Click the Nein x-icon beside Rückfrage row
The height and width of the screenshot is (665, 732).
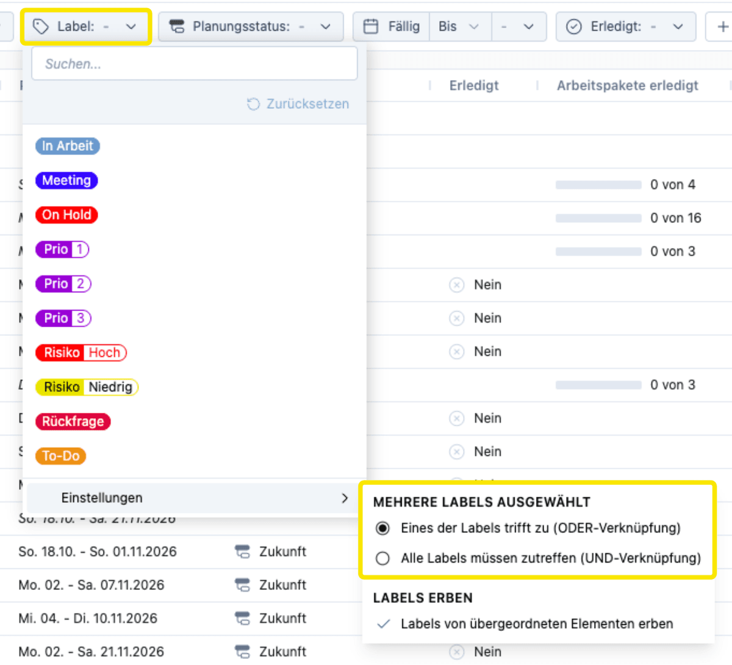457,418
